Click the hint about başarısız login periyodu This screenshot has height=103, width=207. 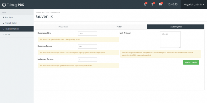(x=78, y=52)
